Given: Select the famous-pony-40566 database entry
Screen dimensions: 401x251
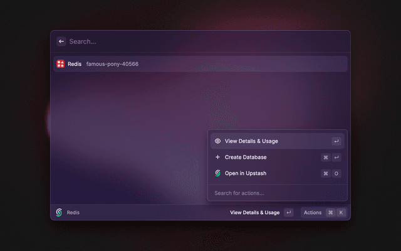Looking at the screenshot, I should [x=113, y=64].
